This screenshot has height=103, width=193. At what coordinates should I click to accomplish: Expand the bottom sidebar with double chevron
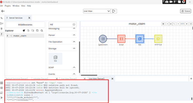2,98
